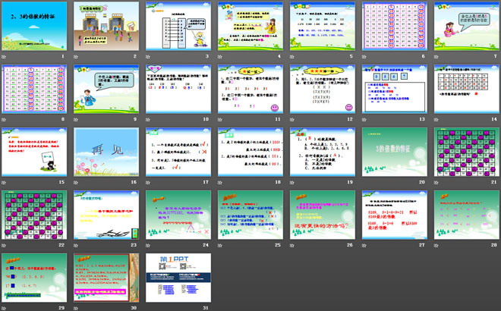The width and height of the screenshot is (501, 311).
Task: Click the animation star under slide 30
Action: [76, 309]
